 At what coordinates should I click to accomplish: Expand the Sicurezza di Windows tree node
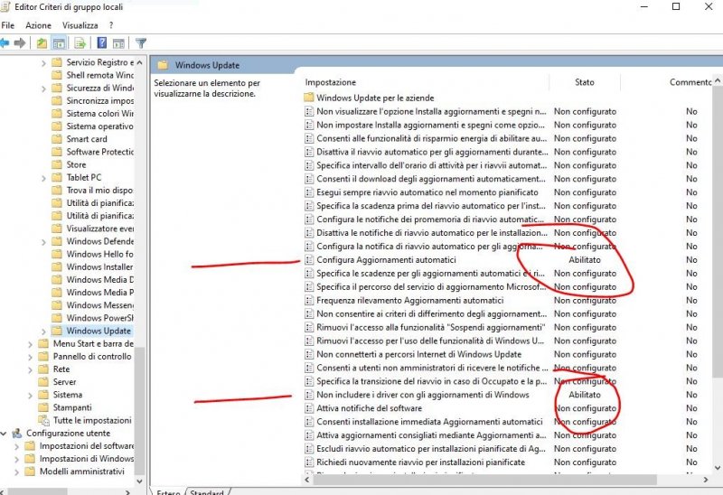[43, 88]
